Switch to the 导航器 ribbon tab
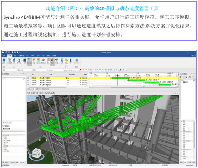 54,56
